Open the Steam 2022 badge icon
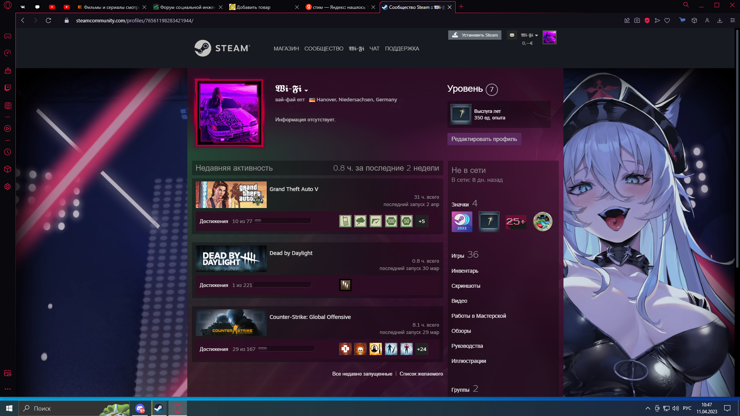Image resolution: width=740 pixels, height=416 pixels. pos(462,221)
